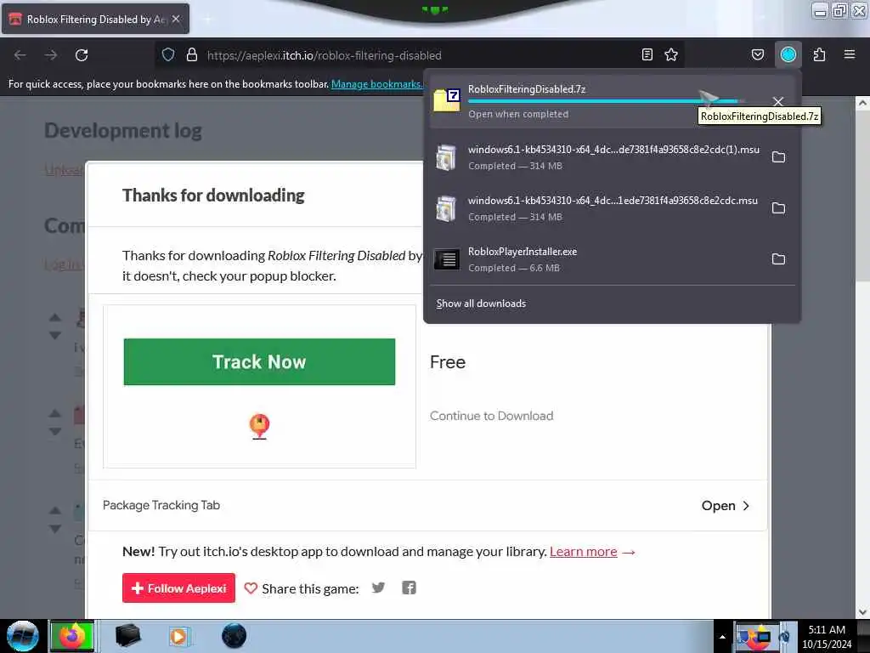The image size is (870, 653).
Task: Click the address bar URL
Action: pyautogui.click(x=324, y=55)
